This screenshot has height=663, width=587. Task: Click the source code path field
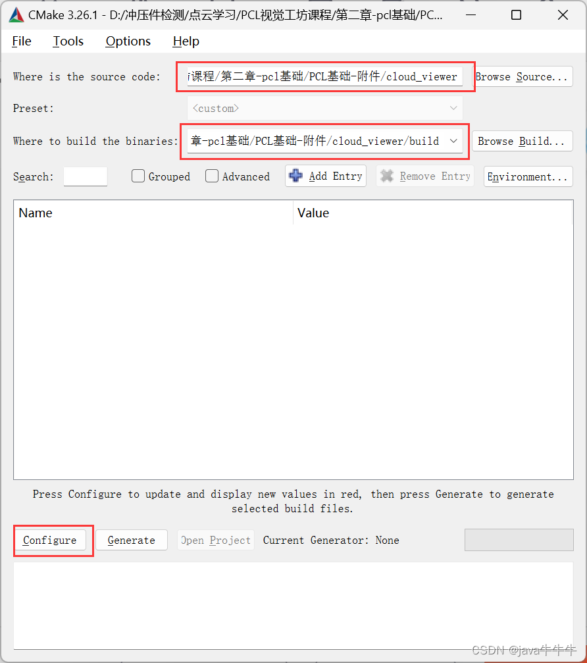click(x=324, y=76)
